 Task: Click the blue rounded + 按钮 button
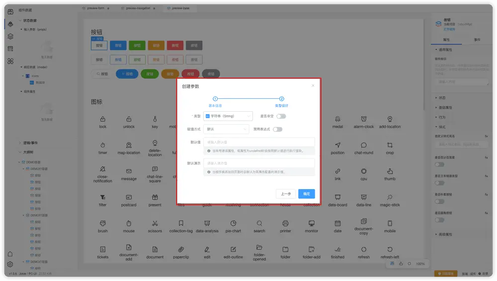[127, 74]
